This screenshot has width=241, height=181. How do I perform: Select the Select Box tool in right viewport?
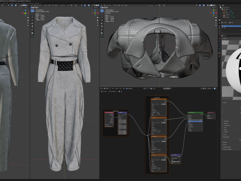102,11
